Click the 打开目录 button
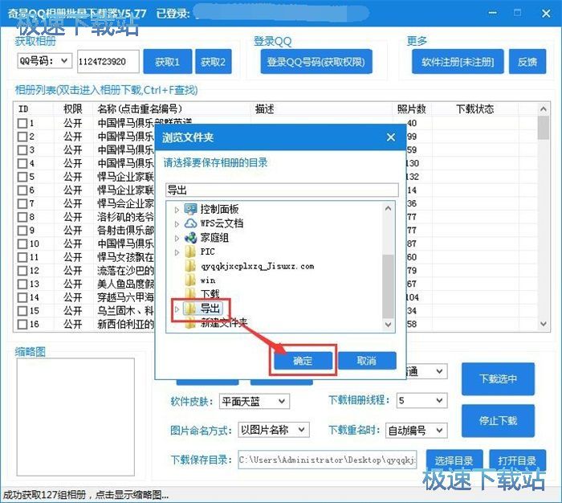 coord(517,460)
